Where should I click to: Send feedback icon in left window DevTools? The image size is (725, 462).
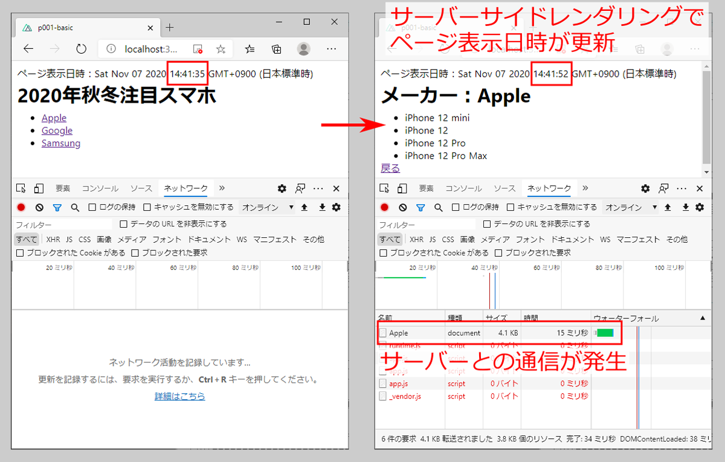(300, 188)
